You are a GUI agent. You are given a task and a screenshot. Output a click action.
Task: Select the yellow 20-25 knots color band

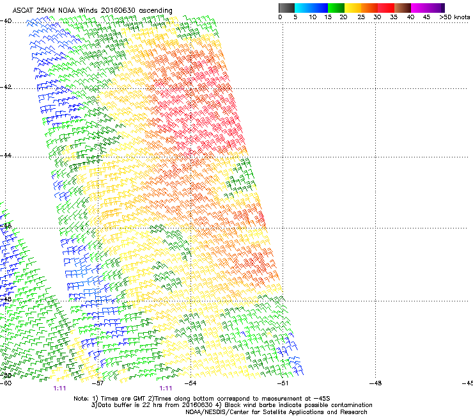353,8
